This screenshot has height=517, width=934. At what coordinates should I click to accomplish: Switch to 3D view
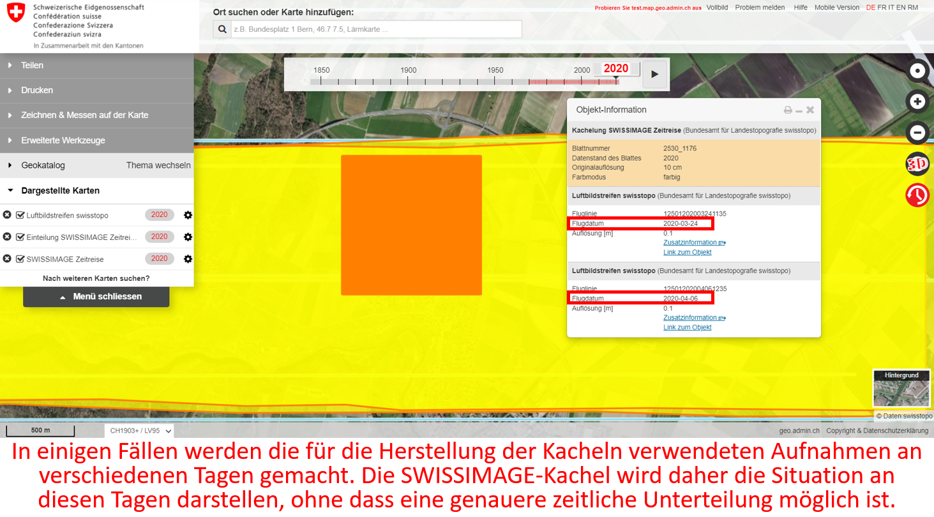pos(917,164)
